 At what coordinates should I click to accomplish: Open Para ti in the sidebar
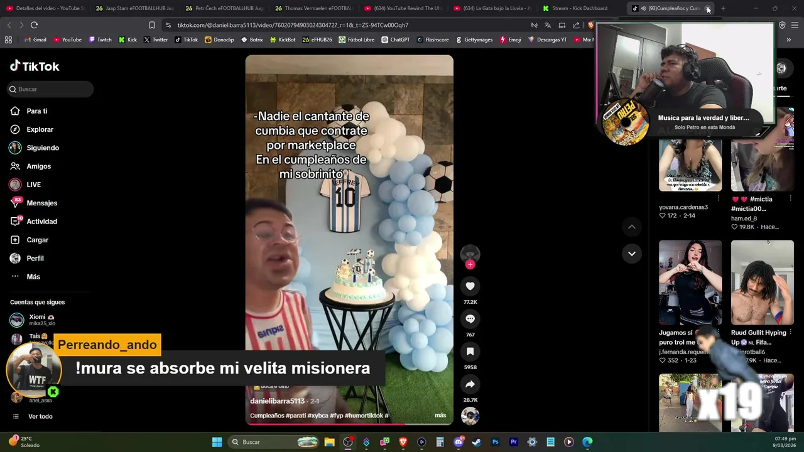pos(37,111)
